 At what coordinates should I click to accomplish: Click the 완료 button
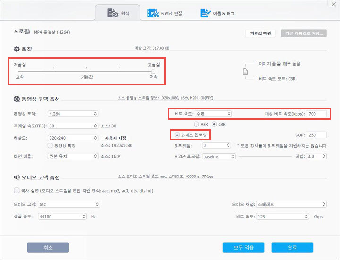292,247
